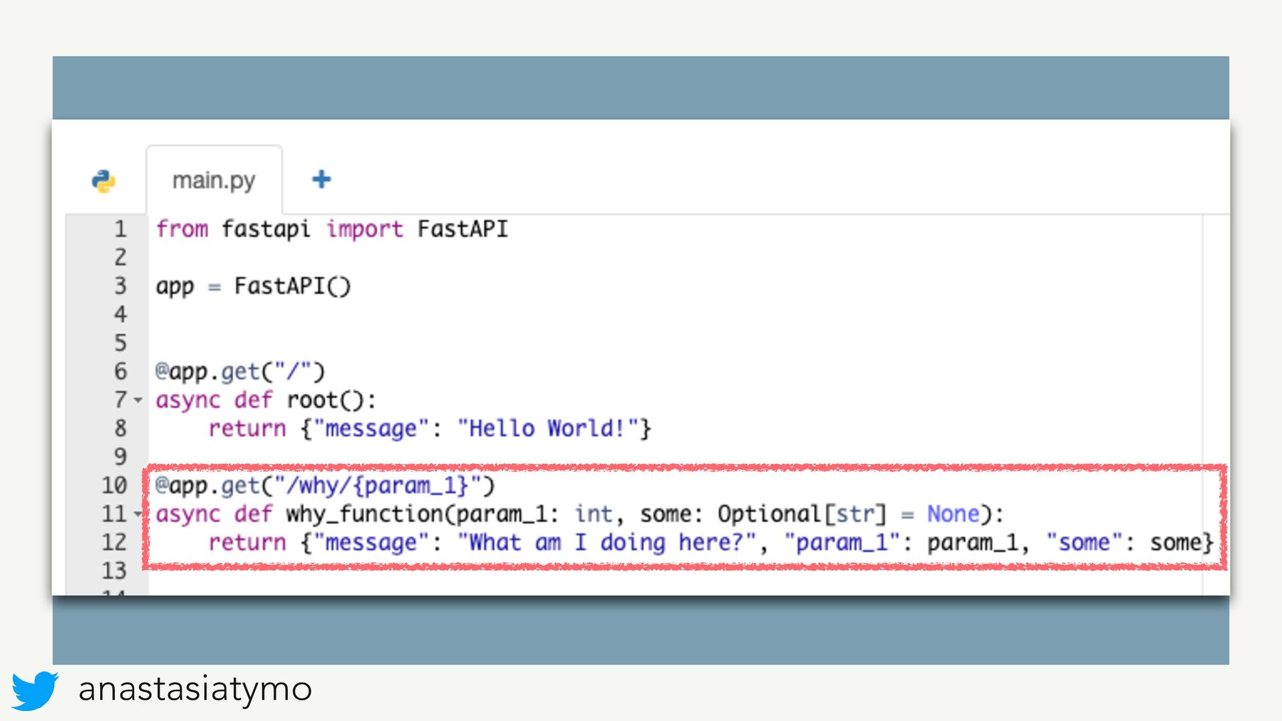Click the anastasiatymo Twitter handle
Image resolution: width=1282 pixels, height=721 pixels.
click(x=195, y=689)
